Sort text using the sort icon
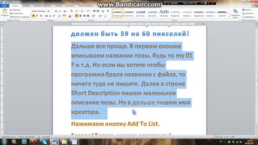The image size is (258, 145). pyautogui.click(x=103, y=11)
